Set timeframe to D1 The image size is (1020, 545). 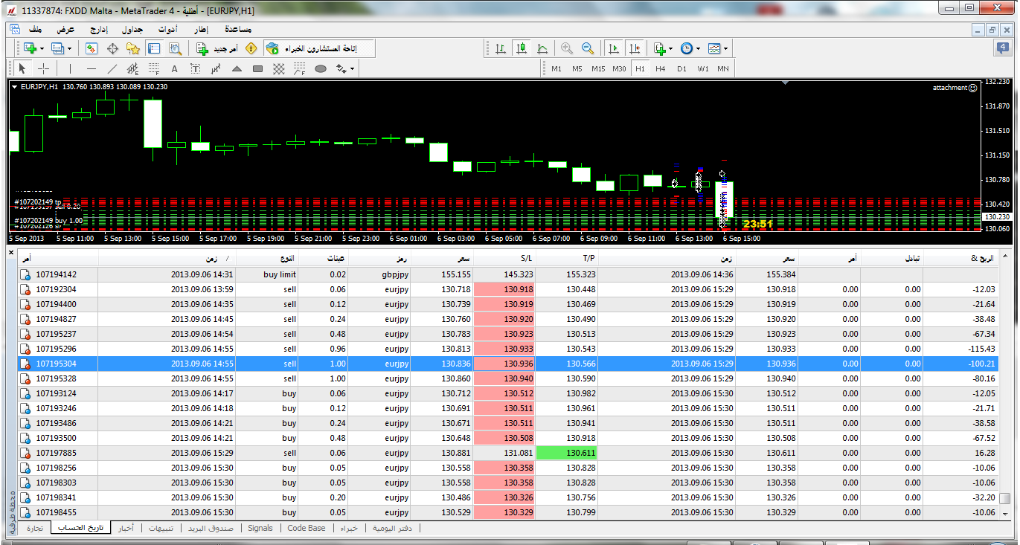pos(681,69)
